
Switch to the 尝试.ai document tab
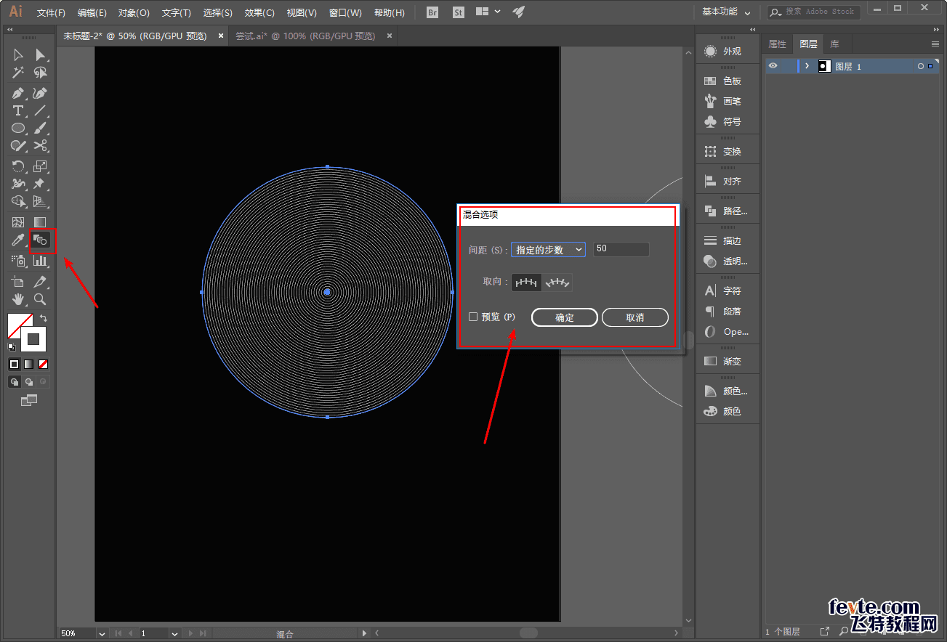[x=305, y=36]
